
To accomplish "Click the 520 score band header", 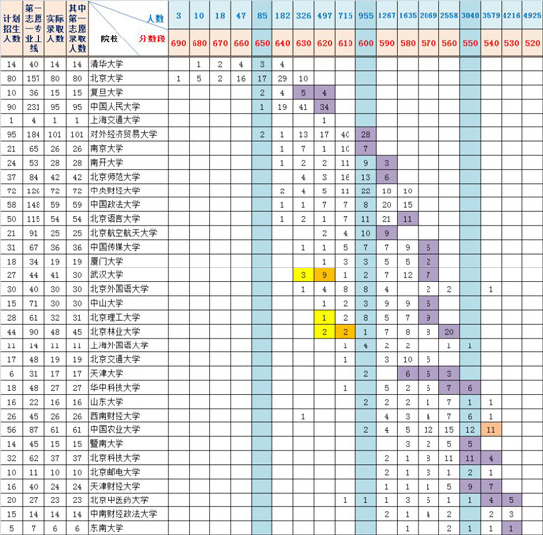I will point(532,43).
